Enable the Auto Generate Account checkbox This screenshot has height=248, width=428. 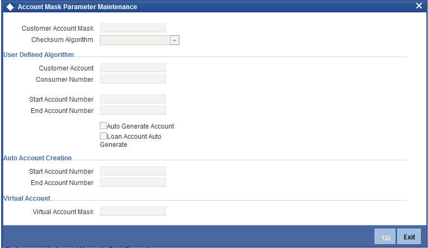pos(103,126)
